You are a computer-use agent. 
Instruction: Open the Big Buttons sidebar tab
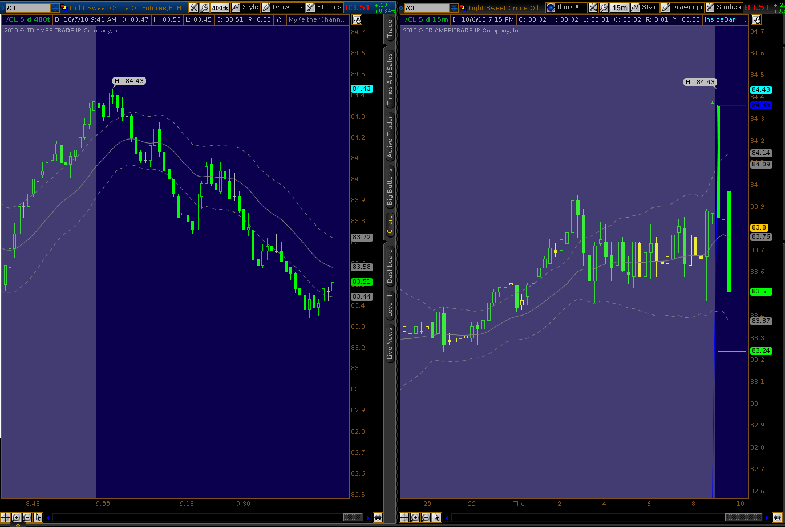click(x=390, y=187)
